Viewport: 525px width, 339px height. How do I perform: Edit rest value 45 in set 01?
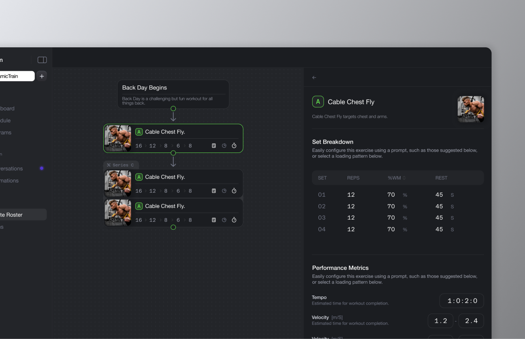(x=439, y=195)
